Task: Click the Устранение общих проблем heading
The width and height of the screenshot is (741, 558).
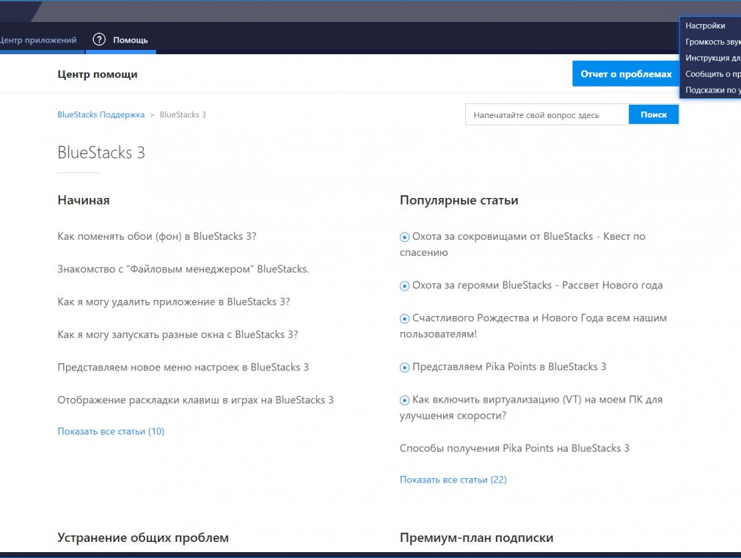Action: [143, 537]
